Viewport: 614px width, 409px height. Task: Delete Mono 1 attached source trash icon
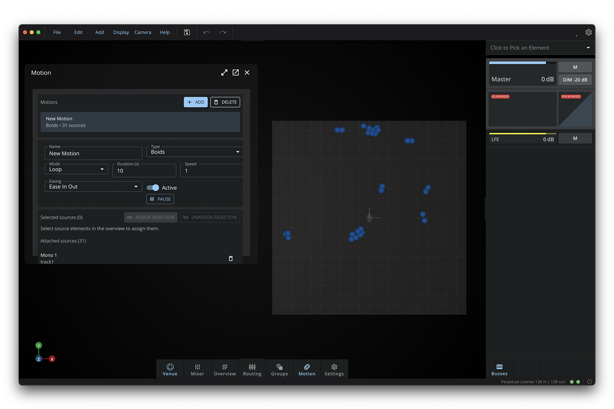[x=231, y=258]
